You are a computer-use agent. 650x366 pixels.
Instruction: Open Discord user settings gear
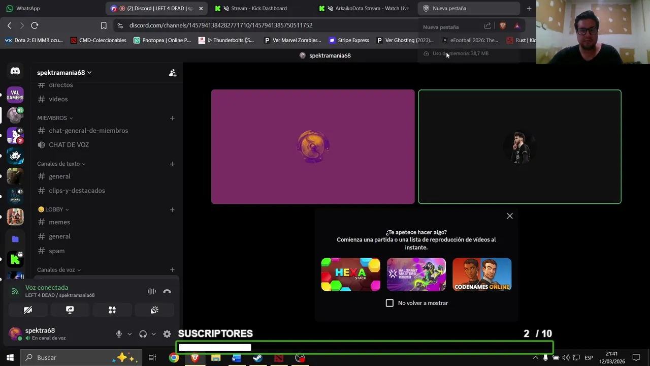(x=167, y=334)
